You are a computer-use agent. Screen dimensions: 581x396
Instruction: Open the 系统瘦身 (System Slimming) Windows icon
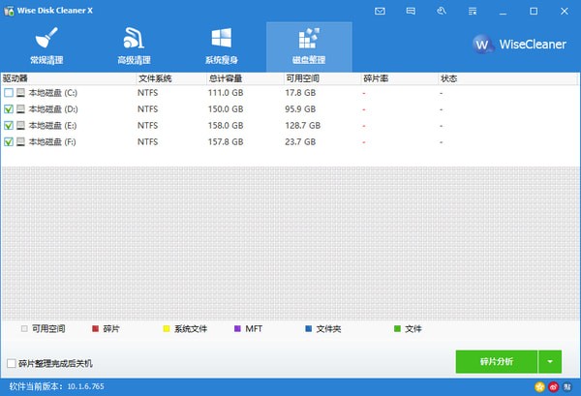click(221, 41)
